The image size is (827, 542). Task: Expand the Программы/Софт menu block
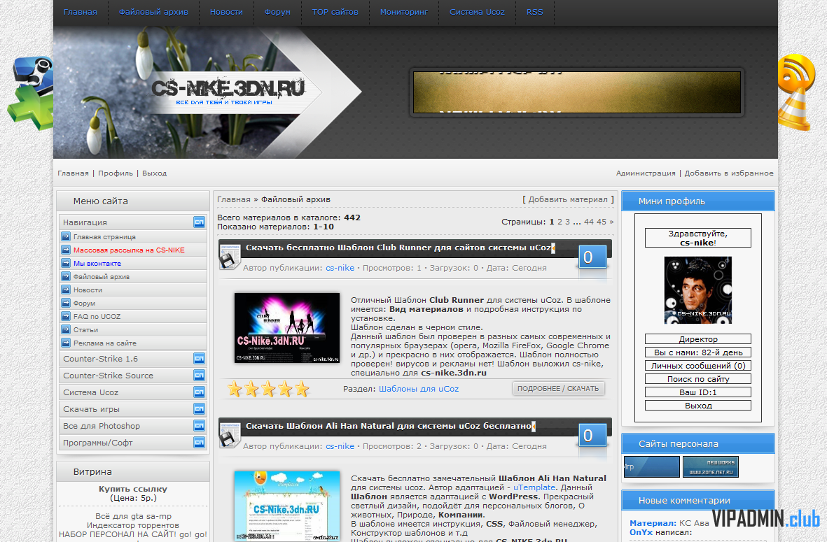tap(199, 443)
